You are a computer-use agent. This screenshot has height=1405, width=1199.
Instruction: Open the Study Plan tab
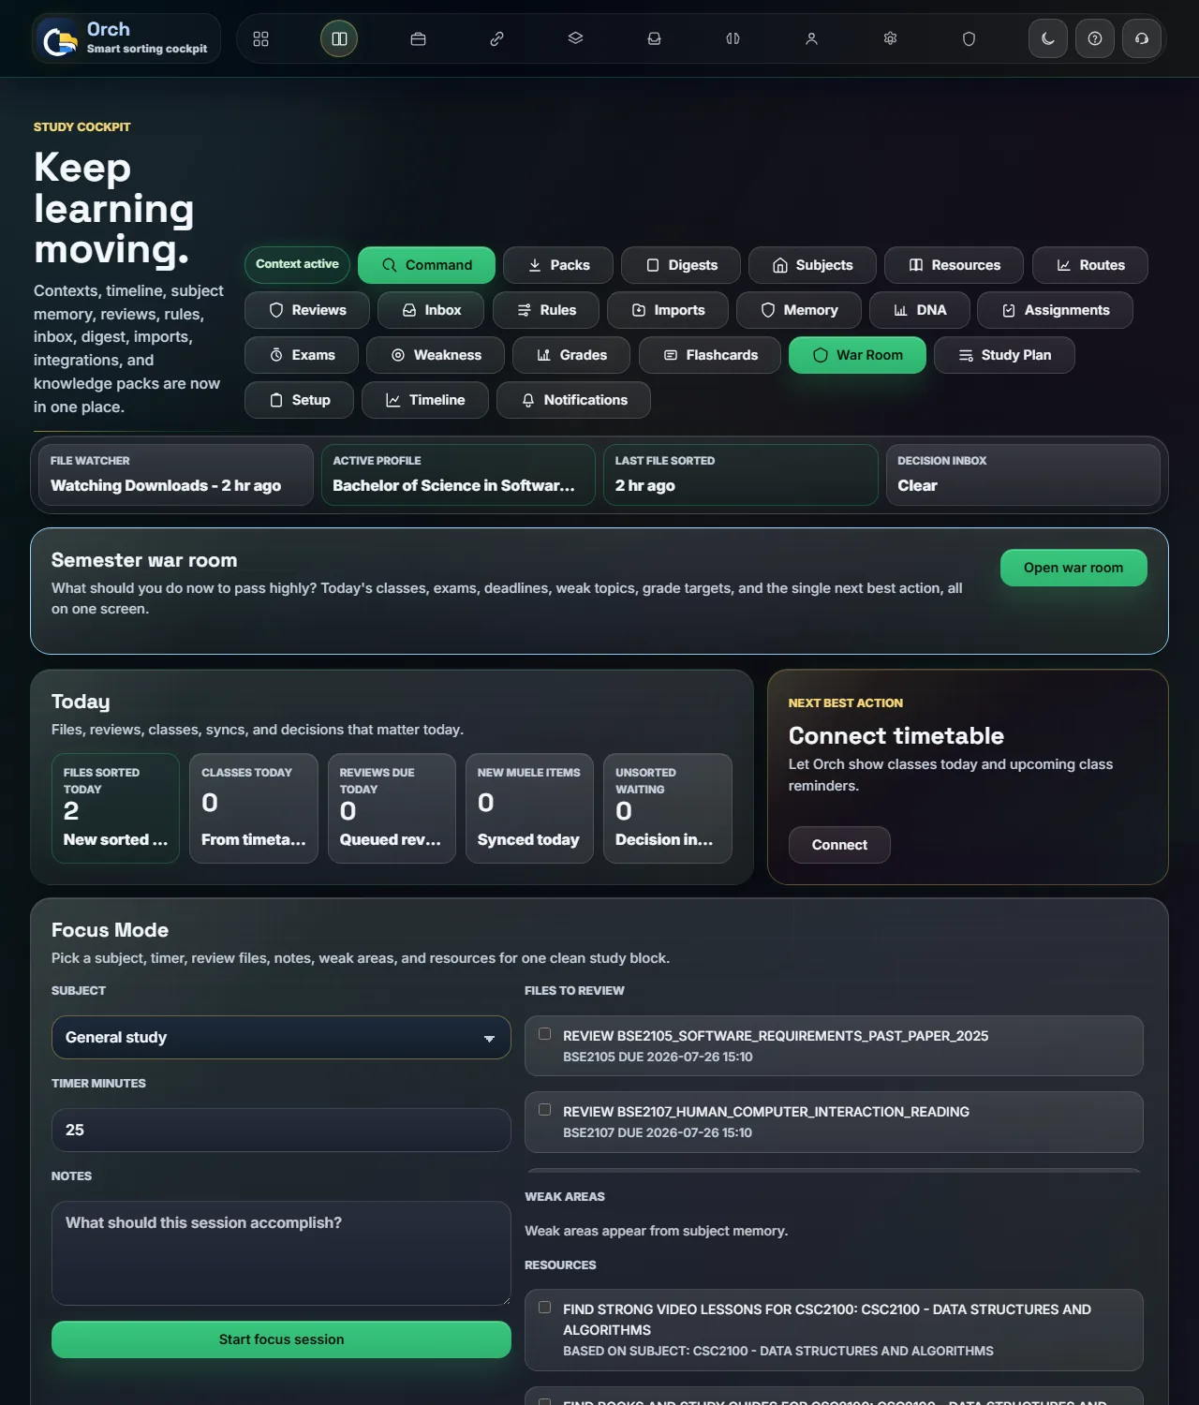point(1004,355)
